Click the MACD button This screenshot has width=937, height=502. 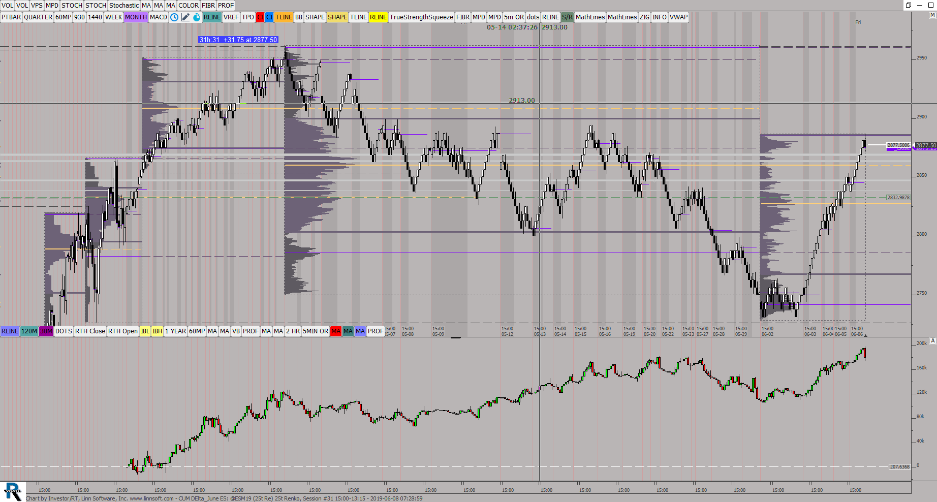[159, 17]
